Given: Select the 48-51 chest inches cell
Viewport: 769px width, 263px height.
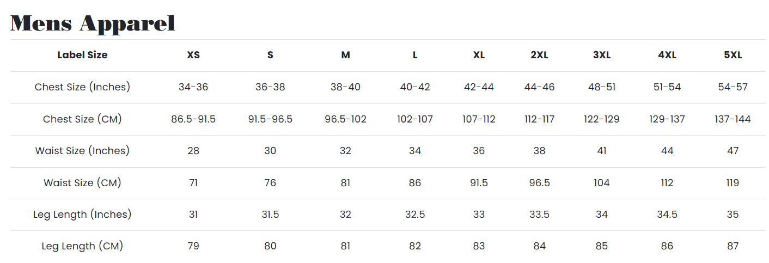Looking at the screenshot, I should (601, 87).
